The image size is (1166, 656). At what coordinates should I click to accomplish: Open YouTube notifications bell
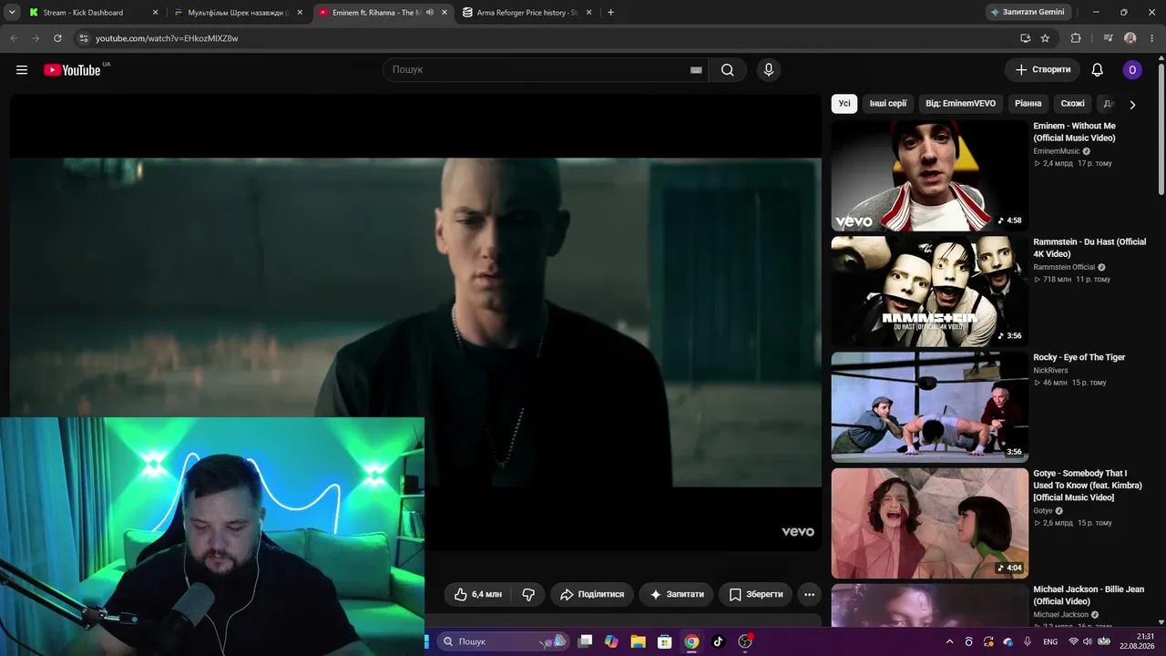(x=1098, y=70)
